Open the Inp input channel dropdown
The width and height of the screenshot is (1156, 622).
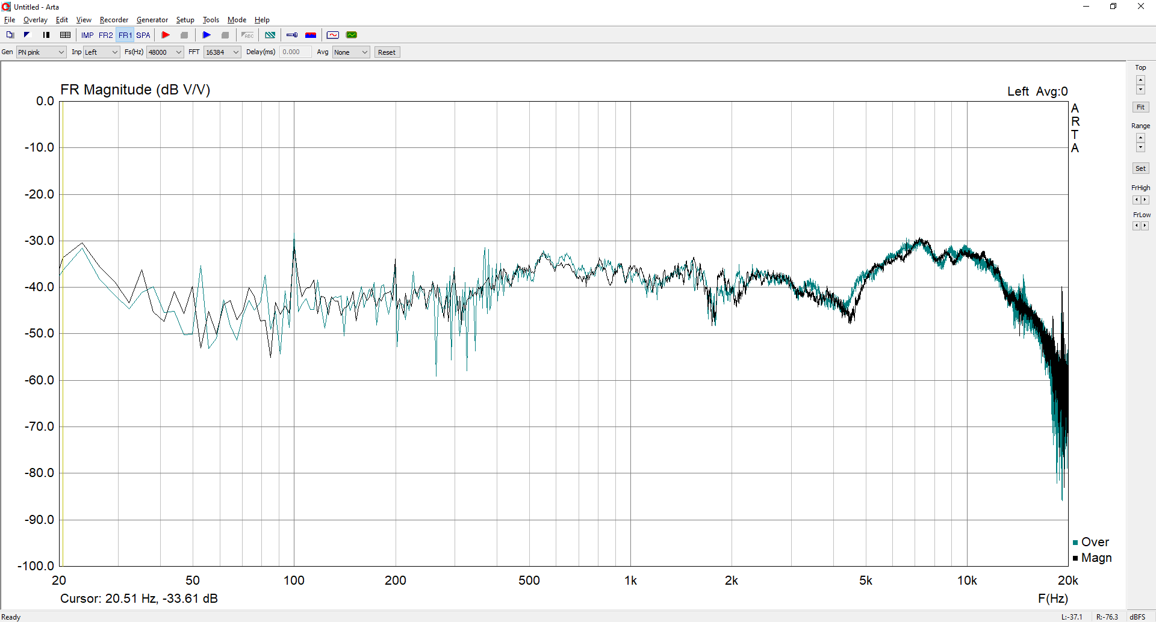coord(102,52)
